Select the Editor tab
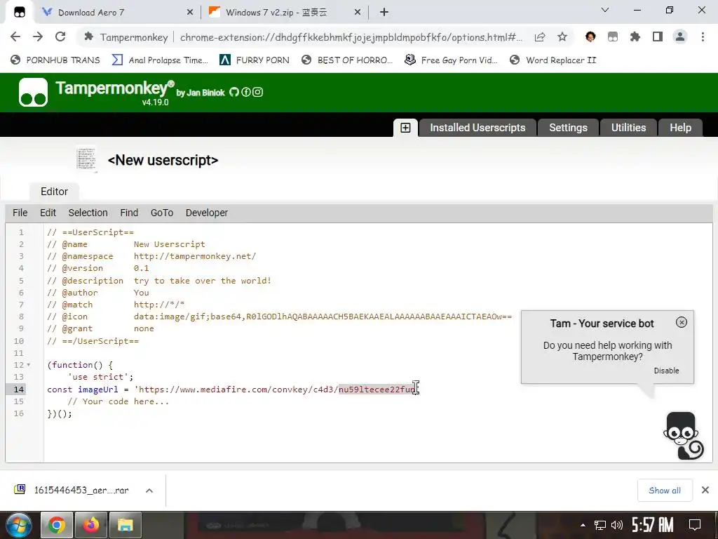The width and height of the screenshot is (718, 539). point(54,192)
